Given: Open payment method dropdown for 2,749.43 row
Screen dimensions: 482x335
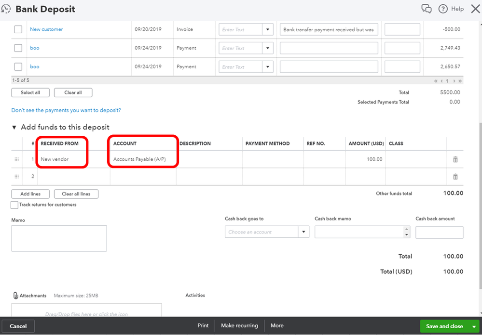Looking at the screenshot, I should pyautogui.click(x=267, y=48).
